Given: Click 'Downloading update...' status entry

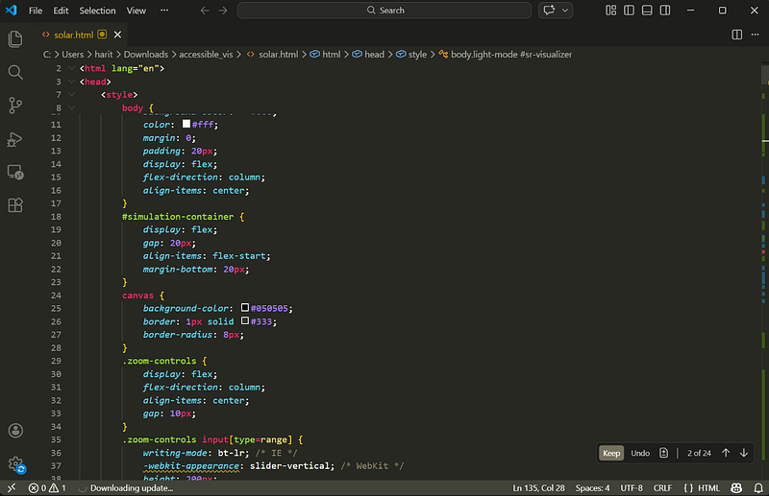Looking at the screenshot, I should [x=126, y=487].
